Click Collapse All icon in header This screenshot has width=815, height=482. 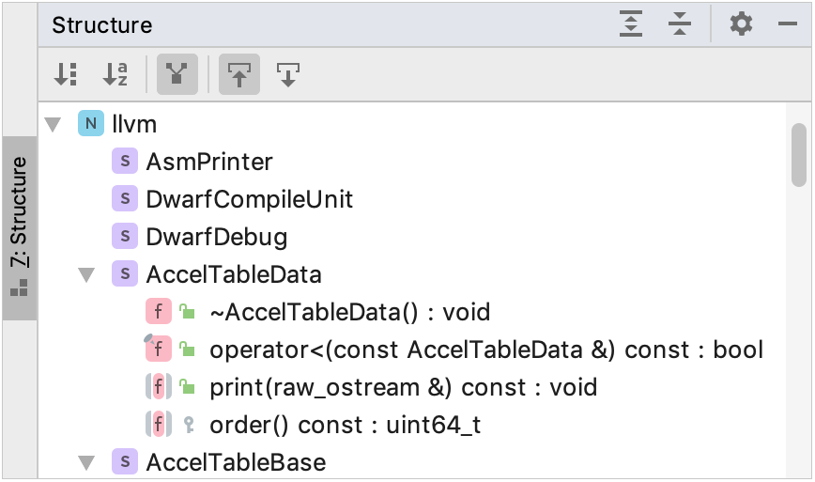click(x=680, y=25)
